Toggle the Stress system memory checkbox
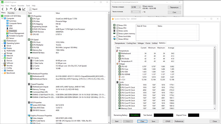 point(117,34)
